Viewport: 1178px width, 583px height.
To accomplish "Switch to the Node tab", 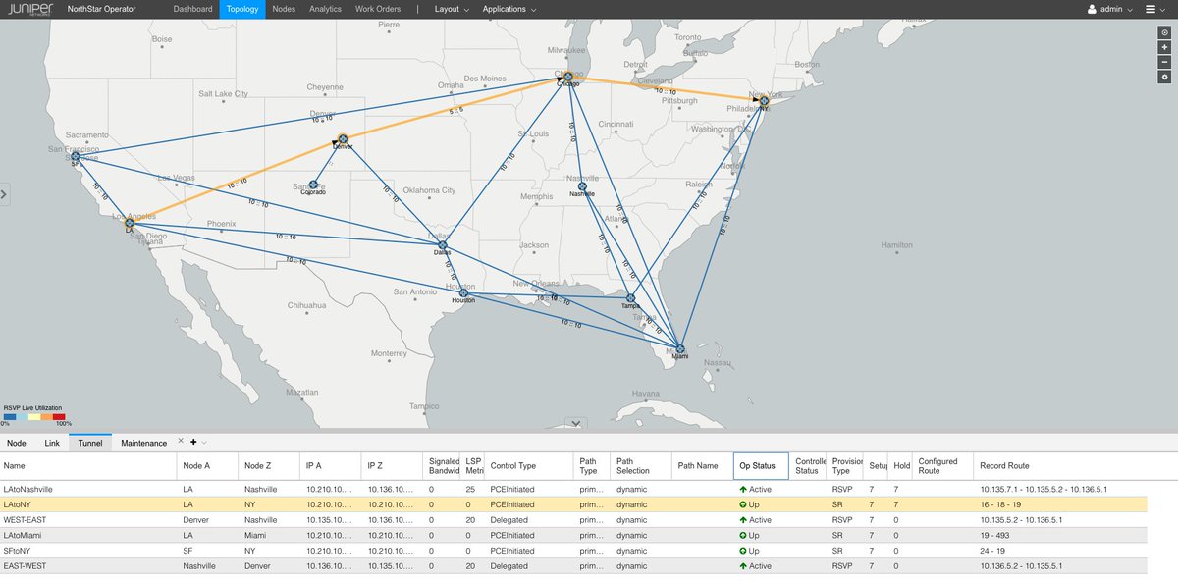I will click(x=17, y=443).
